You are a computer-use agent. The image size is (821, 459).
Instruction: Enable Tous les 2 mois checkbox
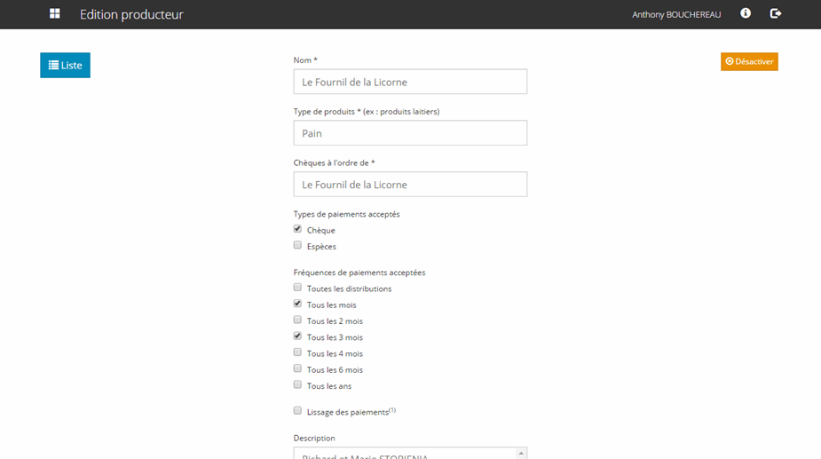tap(297, 320)
